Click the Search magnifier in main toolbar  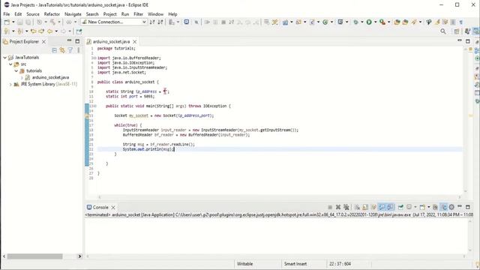[x=443, y=31]
